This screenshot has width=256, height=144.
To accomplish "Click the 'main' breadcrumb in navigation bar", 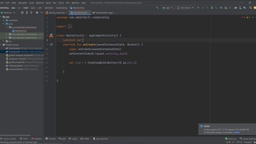I will pos(26,8).
